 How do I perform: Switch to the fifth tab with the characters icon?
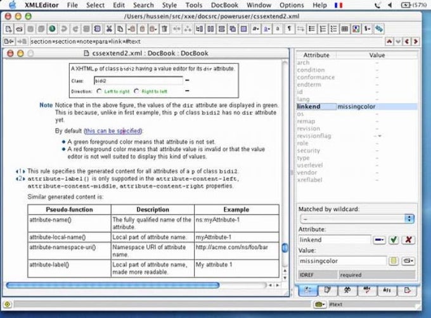tap(387, 291)
